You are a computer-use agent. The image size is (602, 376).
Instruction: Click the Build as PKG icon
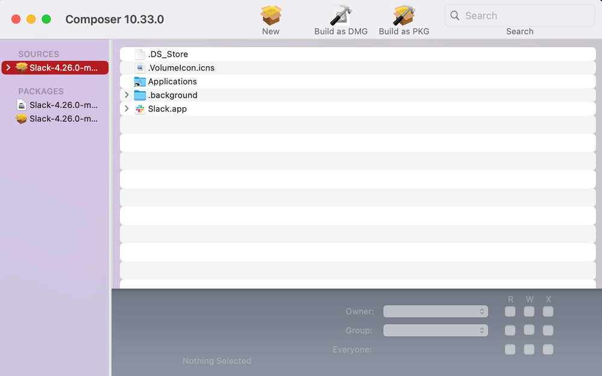coord(404,15)
